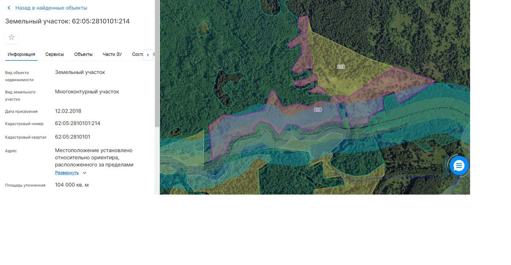
Task: Click the area value 104 000 кв. м
Action: [x=72, y=185]
